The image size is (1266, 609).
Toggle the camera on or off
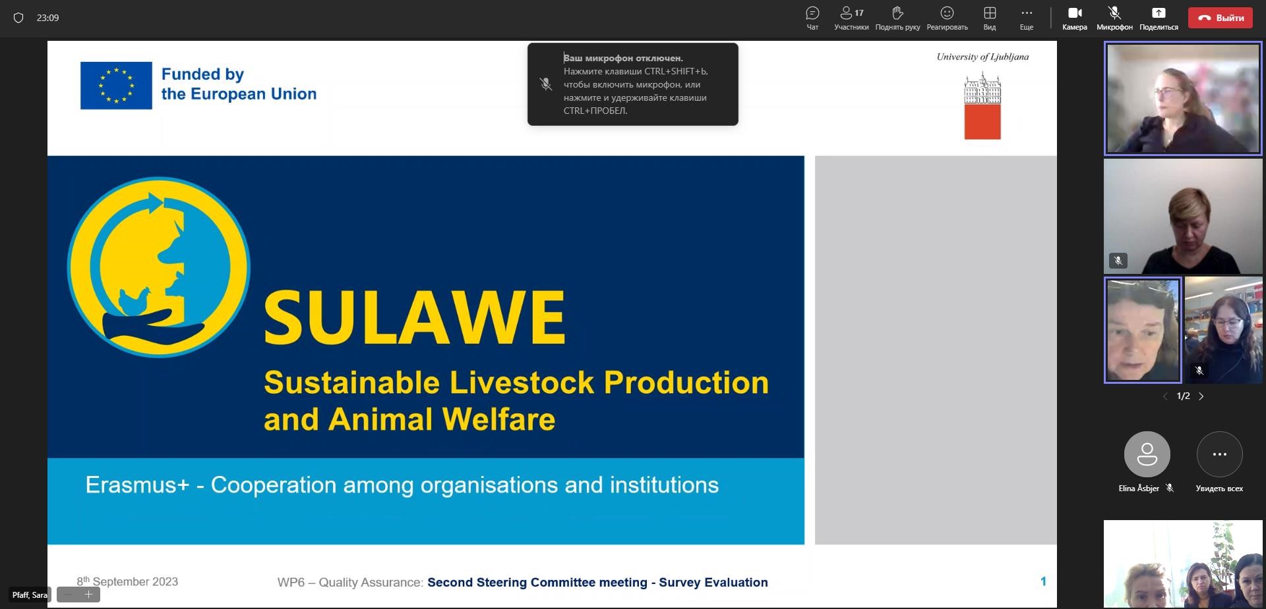click(1074, 18)
